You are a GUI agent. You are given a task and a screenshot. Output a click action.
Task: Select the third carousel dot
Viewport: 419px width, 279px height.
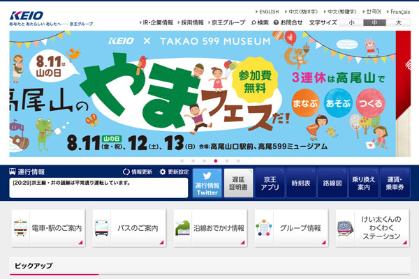(205, 161)
